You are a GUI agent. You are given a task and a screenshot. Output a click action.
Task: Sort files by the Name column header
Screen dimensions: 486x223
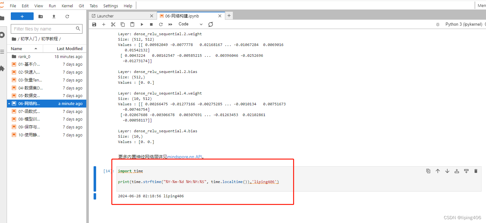click(x=25, y=49)
